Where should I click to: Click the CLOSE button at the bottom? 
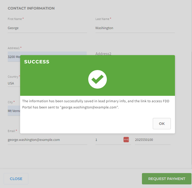click(x=16, y=178)
